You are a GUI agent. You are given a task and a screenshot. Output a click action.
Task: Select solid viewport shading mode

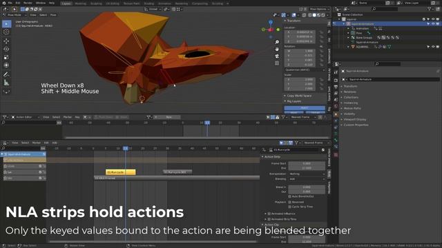click(x=314, y=15)
